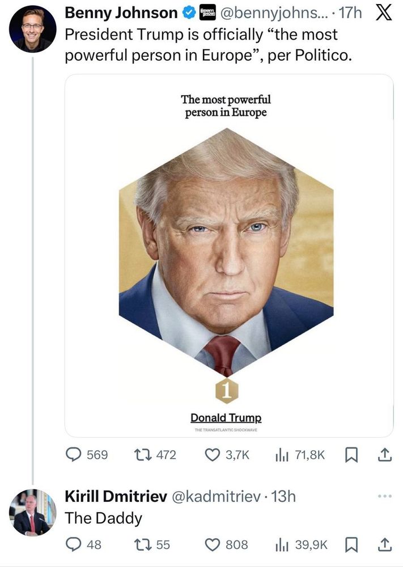Open the Benny Johnson display name link
This screenshot has height=567, width=403.
click(x=121, y=13)
